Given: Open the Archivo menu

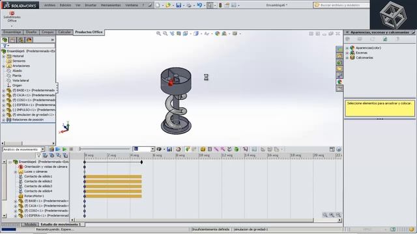Looking at the screenshot, I should (50, 5).
